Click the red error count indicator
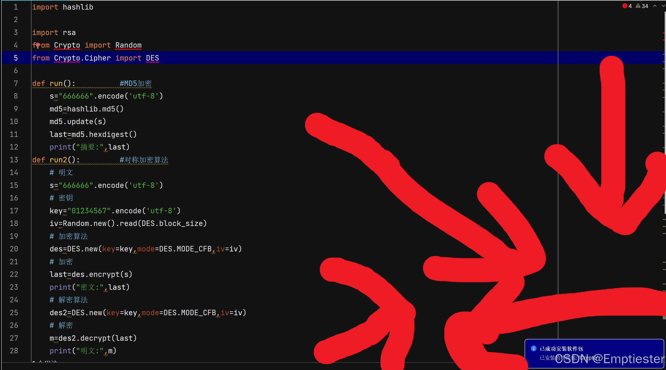Image resolution: width=666 pixels, height=370 pixels. coord(627,6)
